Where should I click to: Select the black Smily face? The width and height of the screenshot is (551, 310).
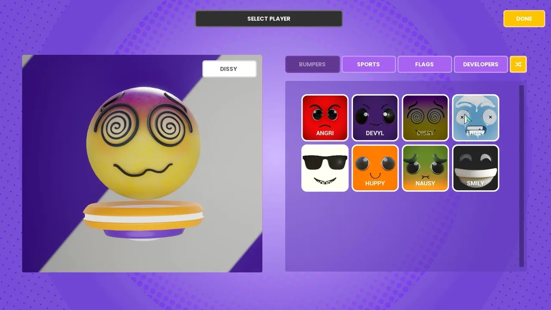475,168
